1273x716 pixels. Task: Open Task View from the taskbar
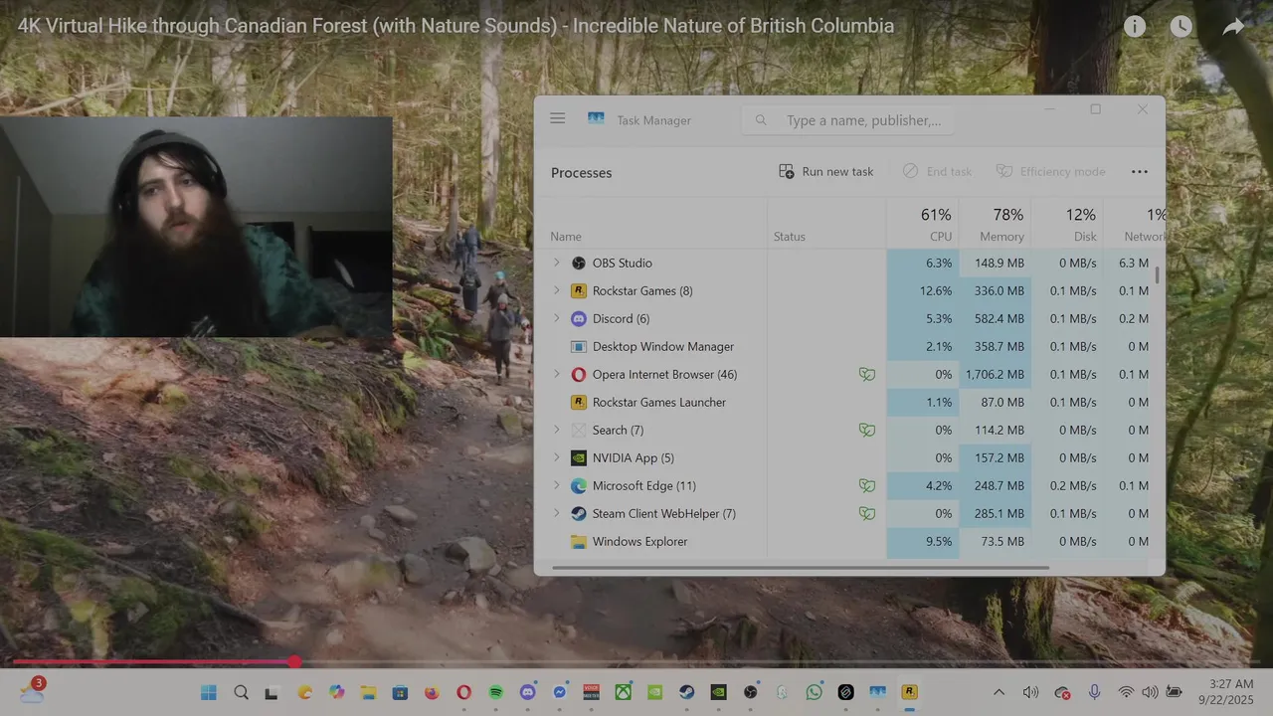[x=272, y=692]
